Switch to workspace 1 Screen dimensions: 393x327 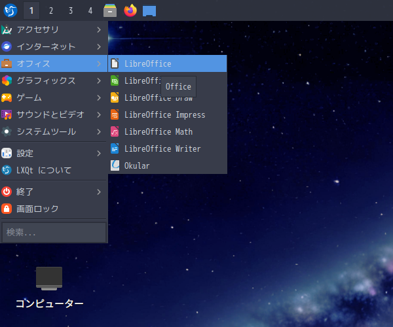click(x=31, y=10)
